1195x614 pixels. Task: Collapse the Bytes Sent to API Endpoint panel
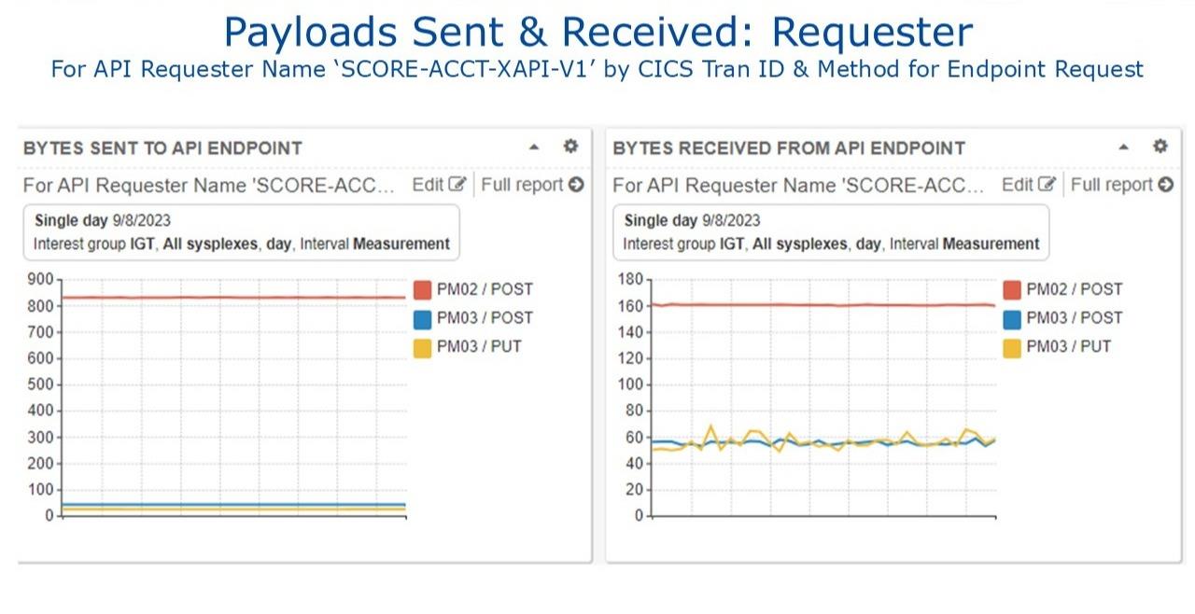[x=534, y=147]
